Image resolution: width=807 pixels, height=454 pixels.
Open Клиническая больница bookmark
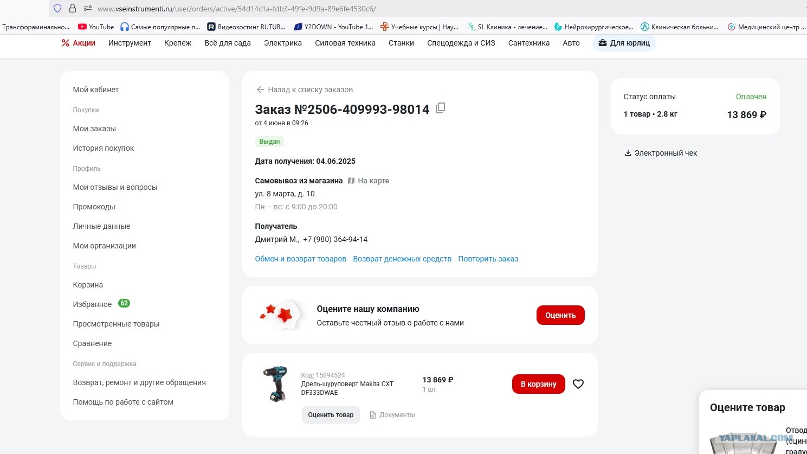680,27
